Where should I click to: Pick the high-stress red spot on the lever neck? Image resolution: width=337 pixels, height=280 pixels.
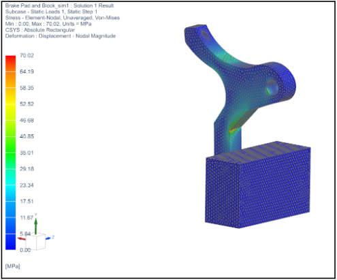pyautogui.click(x=232, y=130)
